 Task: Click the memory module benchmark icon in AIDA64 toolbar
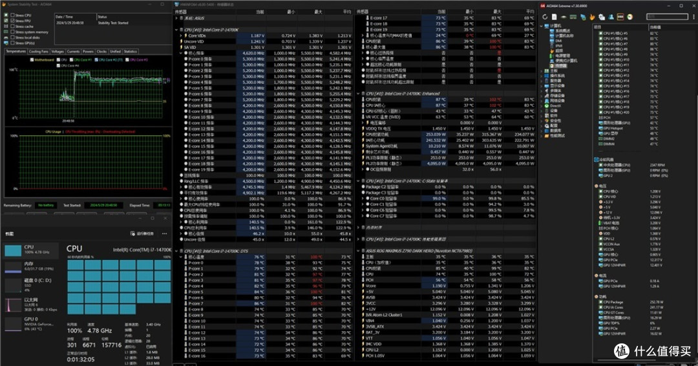(x=573, y=17)
